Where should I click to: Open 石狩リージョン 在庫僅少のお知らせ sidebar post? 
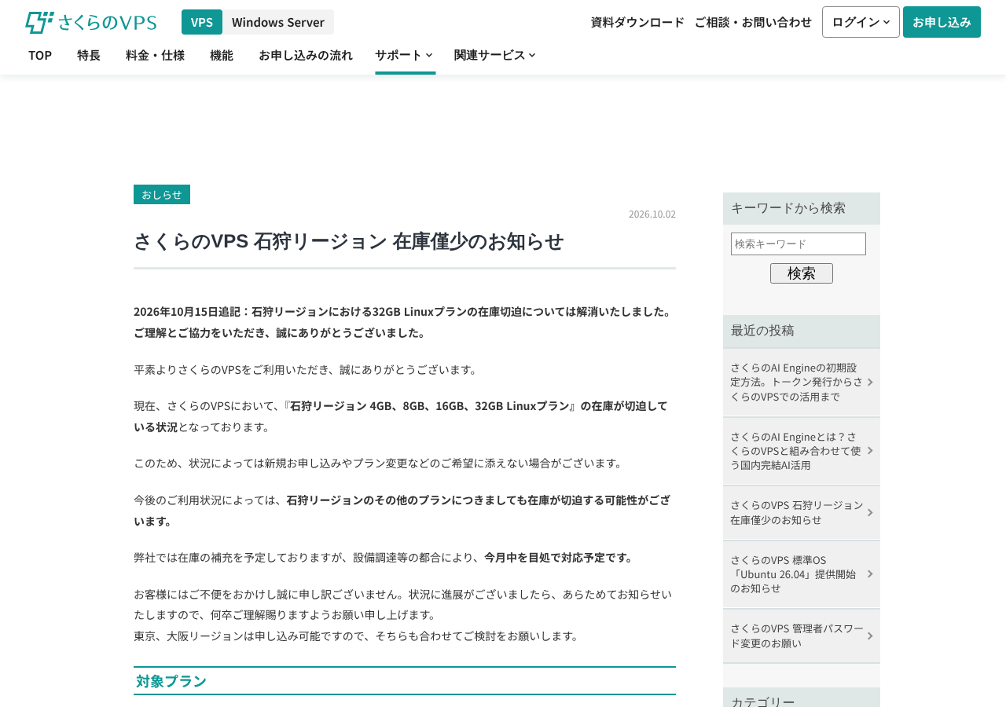802,512
